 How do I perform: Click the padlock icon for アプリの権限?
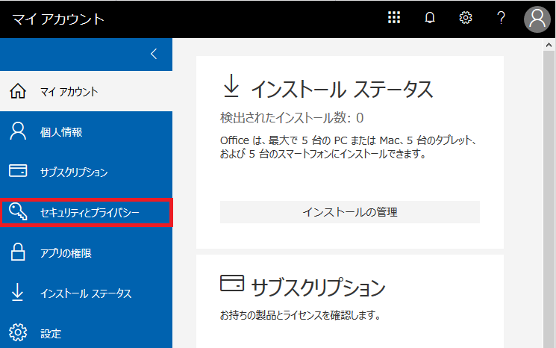(x=18, y=253)
